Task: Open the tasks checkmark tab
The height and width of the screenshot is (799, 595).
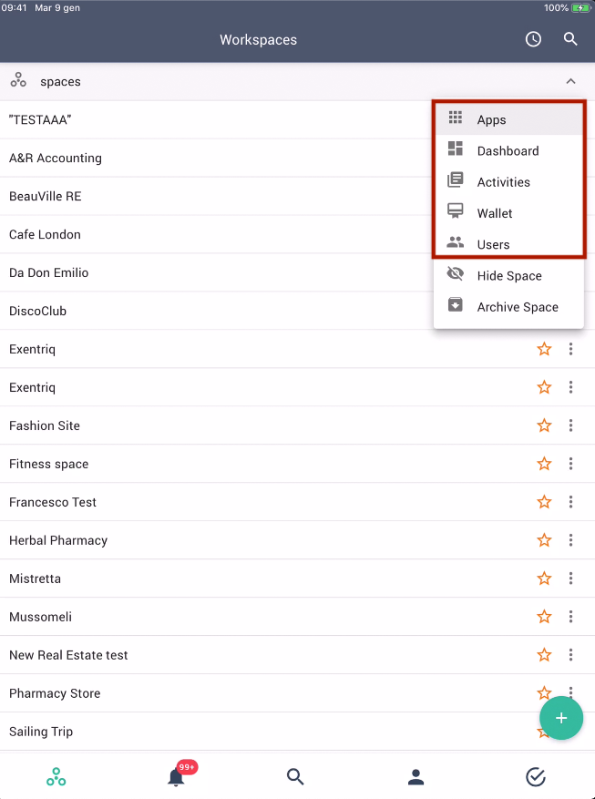Action: click(536, 776)
